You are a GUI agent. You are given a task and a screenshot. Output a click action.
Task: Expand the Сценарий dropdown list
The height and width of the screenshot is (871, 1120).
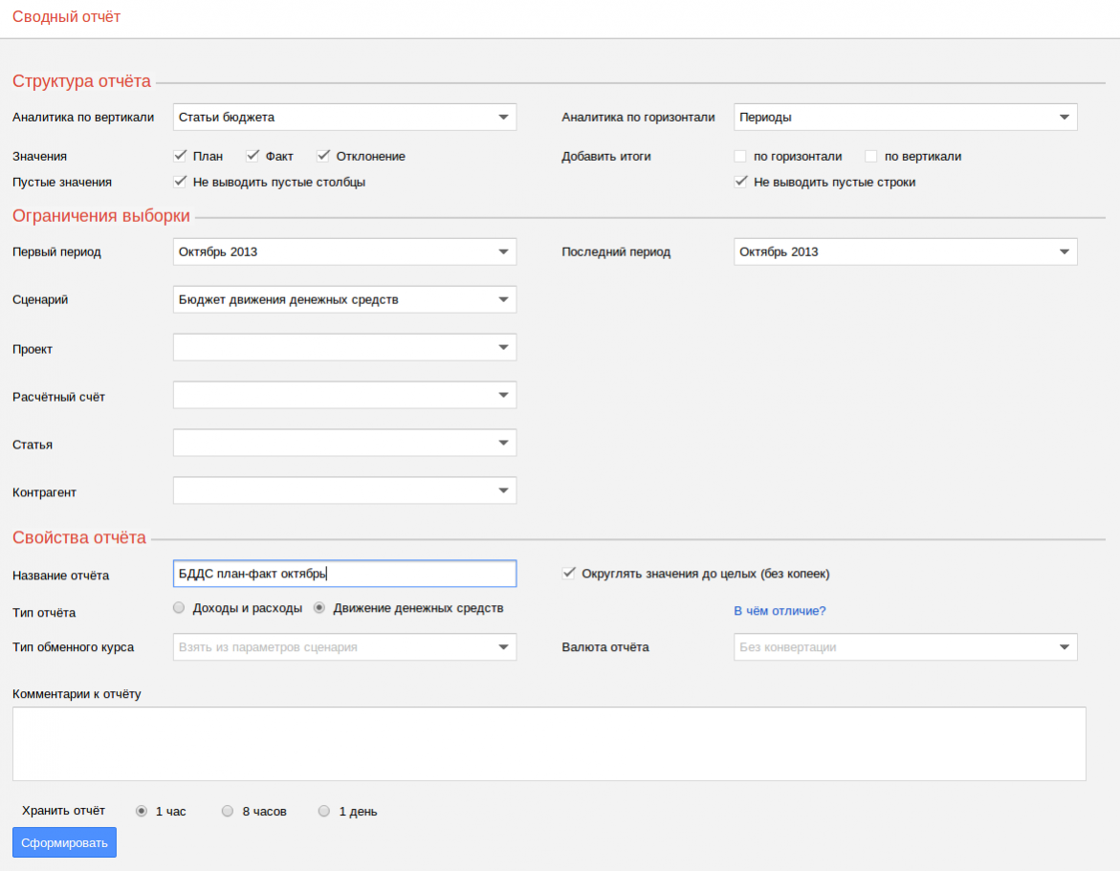click(344, 300)
